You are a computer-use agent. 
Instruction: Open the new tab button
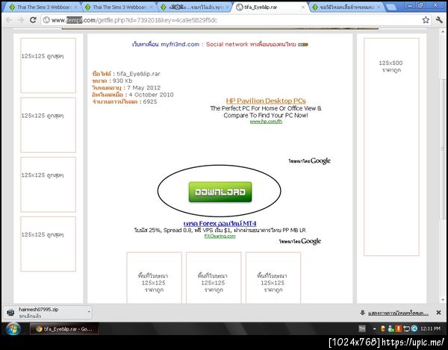pyautogui.click(x=391, y=7)
